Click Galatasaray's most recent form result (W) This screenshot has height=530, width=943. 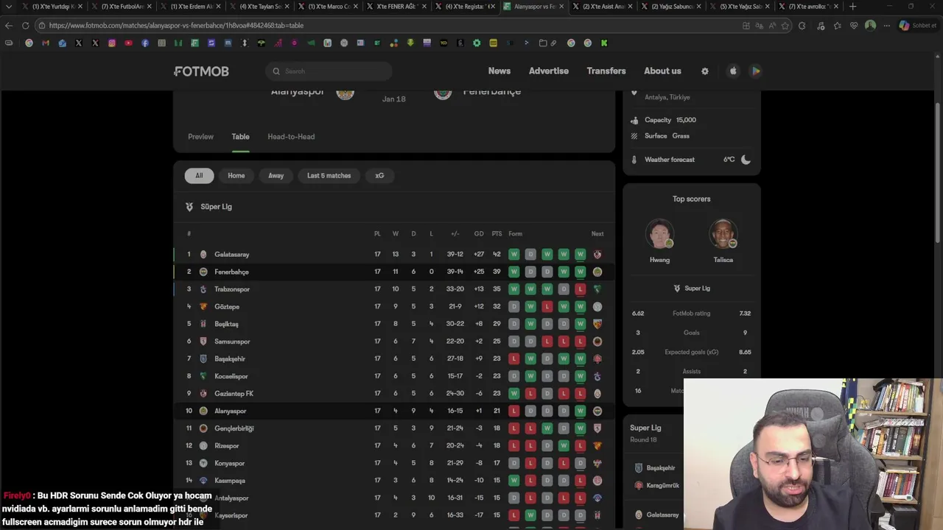(581, 255)
